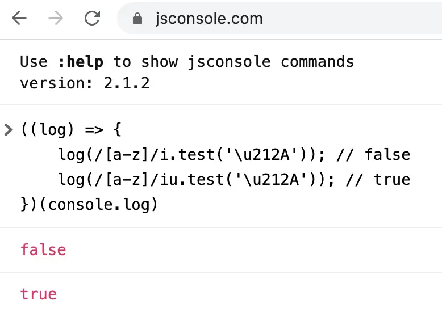Select the pink "false" output result
The height and width of the screenshot is (313, 442).
pos(43,249)
